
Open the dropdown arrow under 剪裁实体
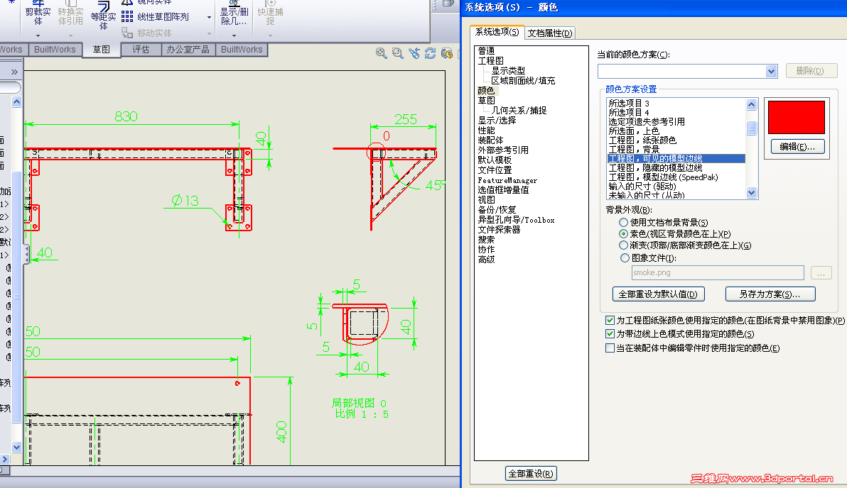coord(38,35)
